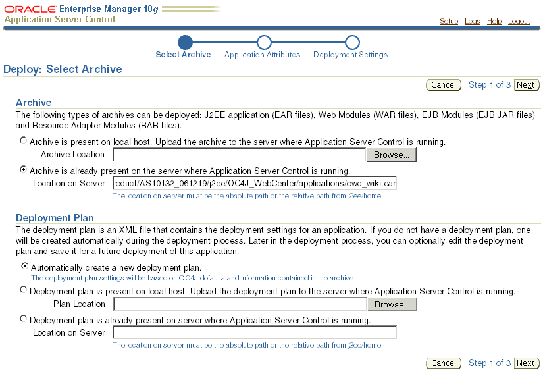Image resolution: width=543 pixels, height=372 pixels.
Task: Click the Select Archive step circle
Action: (185, 42)
